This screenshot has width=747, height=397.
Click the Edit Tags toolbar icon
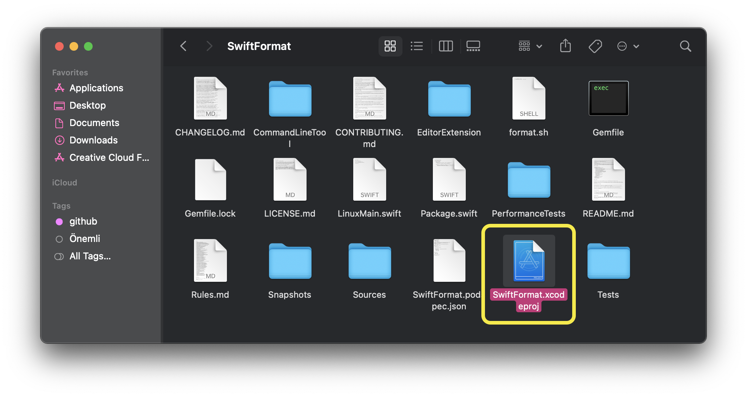click(x=595, y=46)
